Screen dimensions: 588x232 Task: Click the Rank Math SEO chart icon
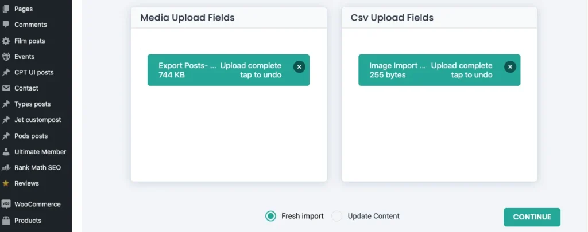pyautogui.click(x=6, y=168)
